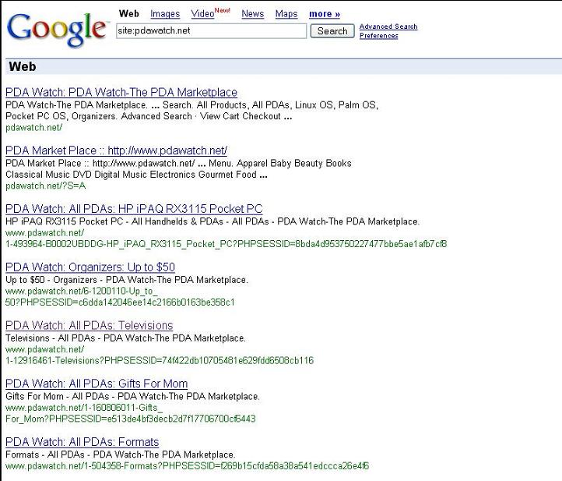Screen dimensions: 562x481
Task: Click snippet 'Gifts For Mom - All PDAs'
Action: [58, 396]
